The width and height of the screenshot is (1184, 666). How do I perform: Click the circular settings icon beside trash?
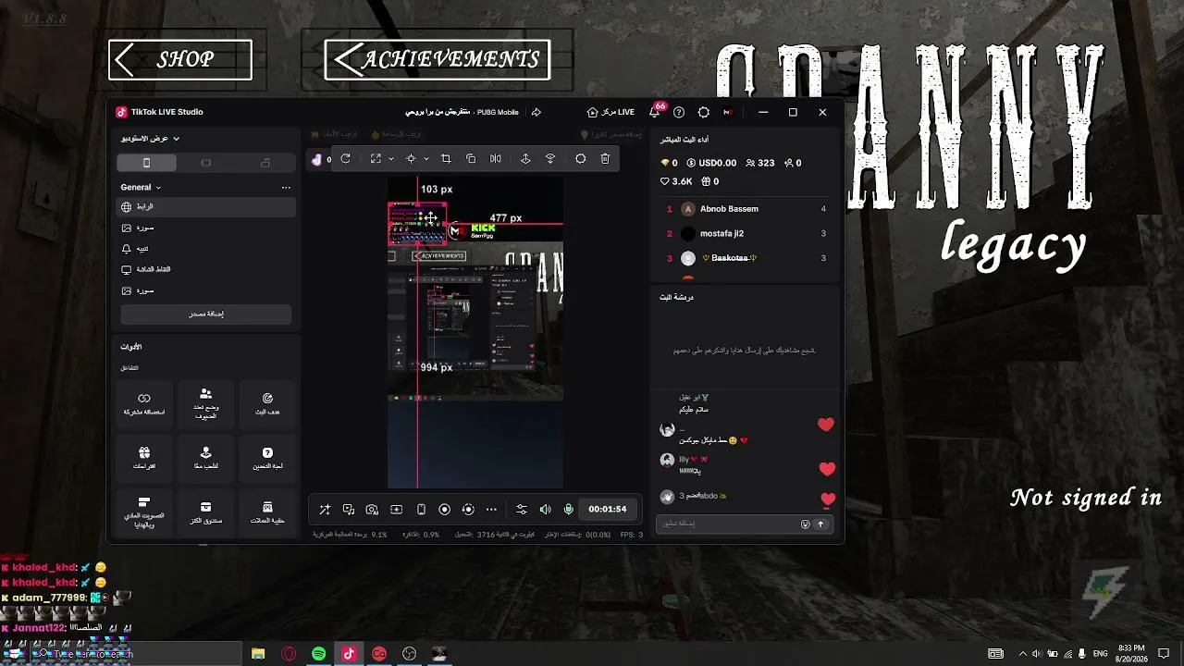pos(581,159)
